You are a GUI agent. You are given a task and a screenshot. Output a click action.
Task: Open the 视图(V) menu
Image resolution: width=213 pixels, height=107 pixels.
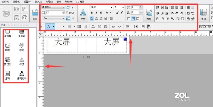(x=28, y=2)
